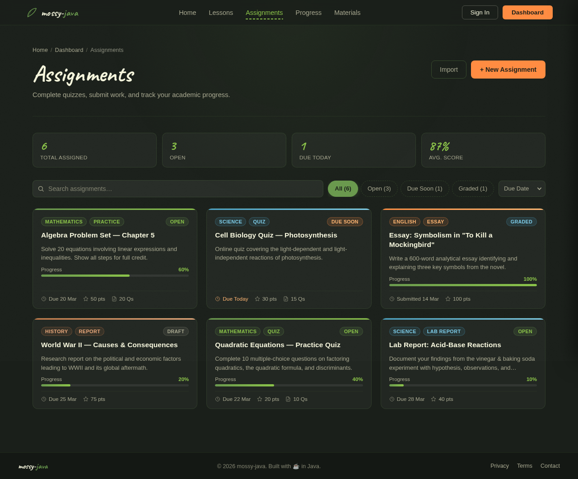The image size is (578, 479).
Task: Click the clock icon next to Due Today
Action: (217, 298)
